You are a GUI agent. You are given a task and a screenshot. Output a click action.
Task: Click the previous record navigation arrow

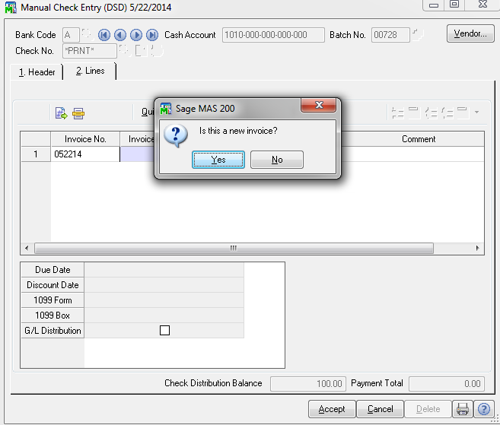119,35
